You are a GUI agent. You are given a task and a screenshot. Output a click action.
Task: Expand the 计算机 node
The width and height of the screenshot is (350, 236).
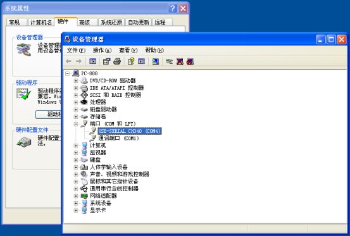[76, 146]
